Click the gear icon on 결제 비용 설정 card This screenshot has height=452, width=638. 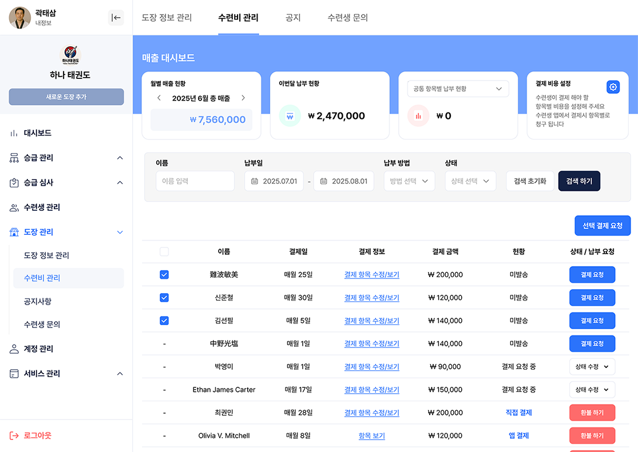click(x=613, y=87)
